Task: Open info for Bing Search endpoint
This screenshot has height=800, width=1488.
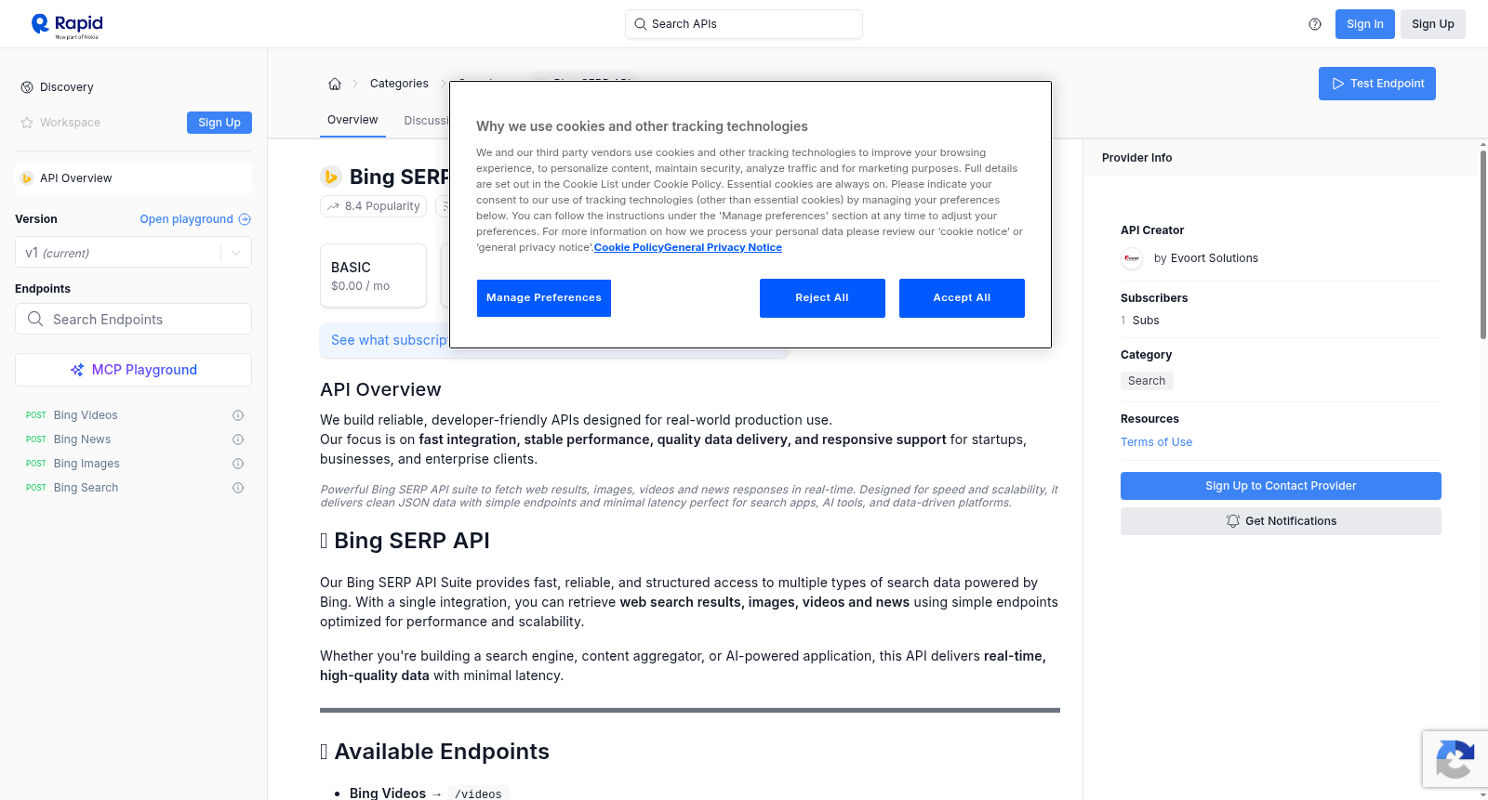Action: (238, 488)
